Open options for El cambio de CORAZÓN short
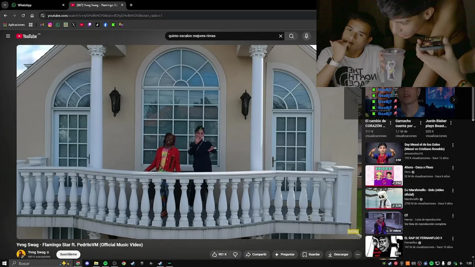Image resolution: width=475 pixels, height=267 pixels. click(390, 123)
